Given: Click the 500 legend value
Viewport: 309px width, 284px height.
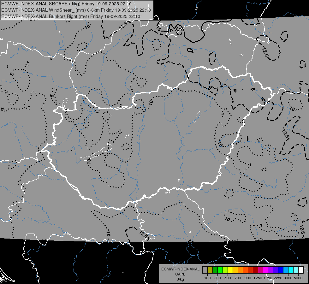Looking at the screenshot, I should pos(228,278).
